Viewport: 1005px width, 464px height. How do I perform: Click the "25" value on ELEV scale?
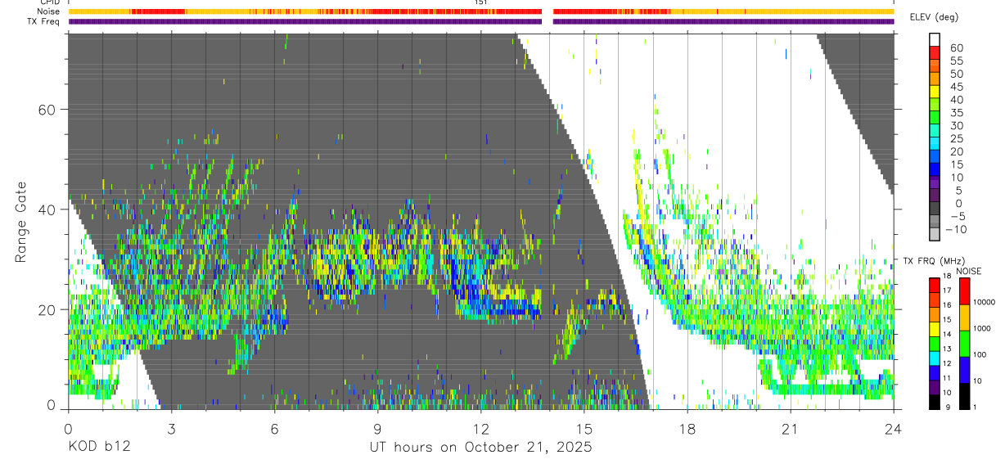[x=956, y=138]
